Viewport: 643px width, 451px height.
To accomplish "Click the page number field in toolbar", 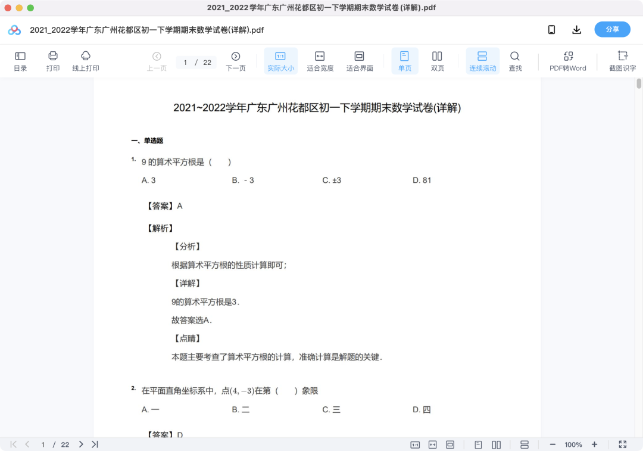I will pyautogui.click(x=186, y=63).
